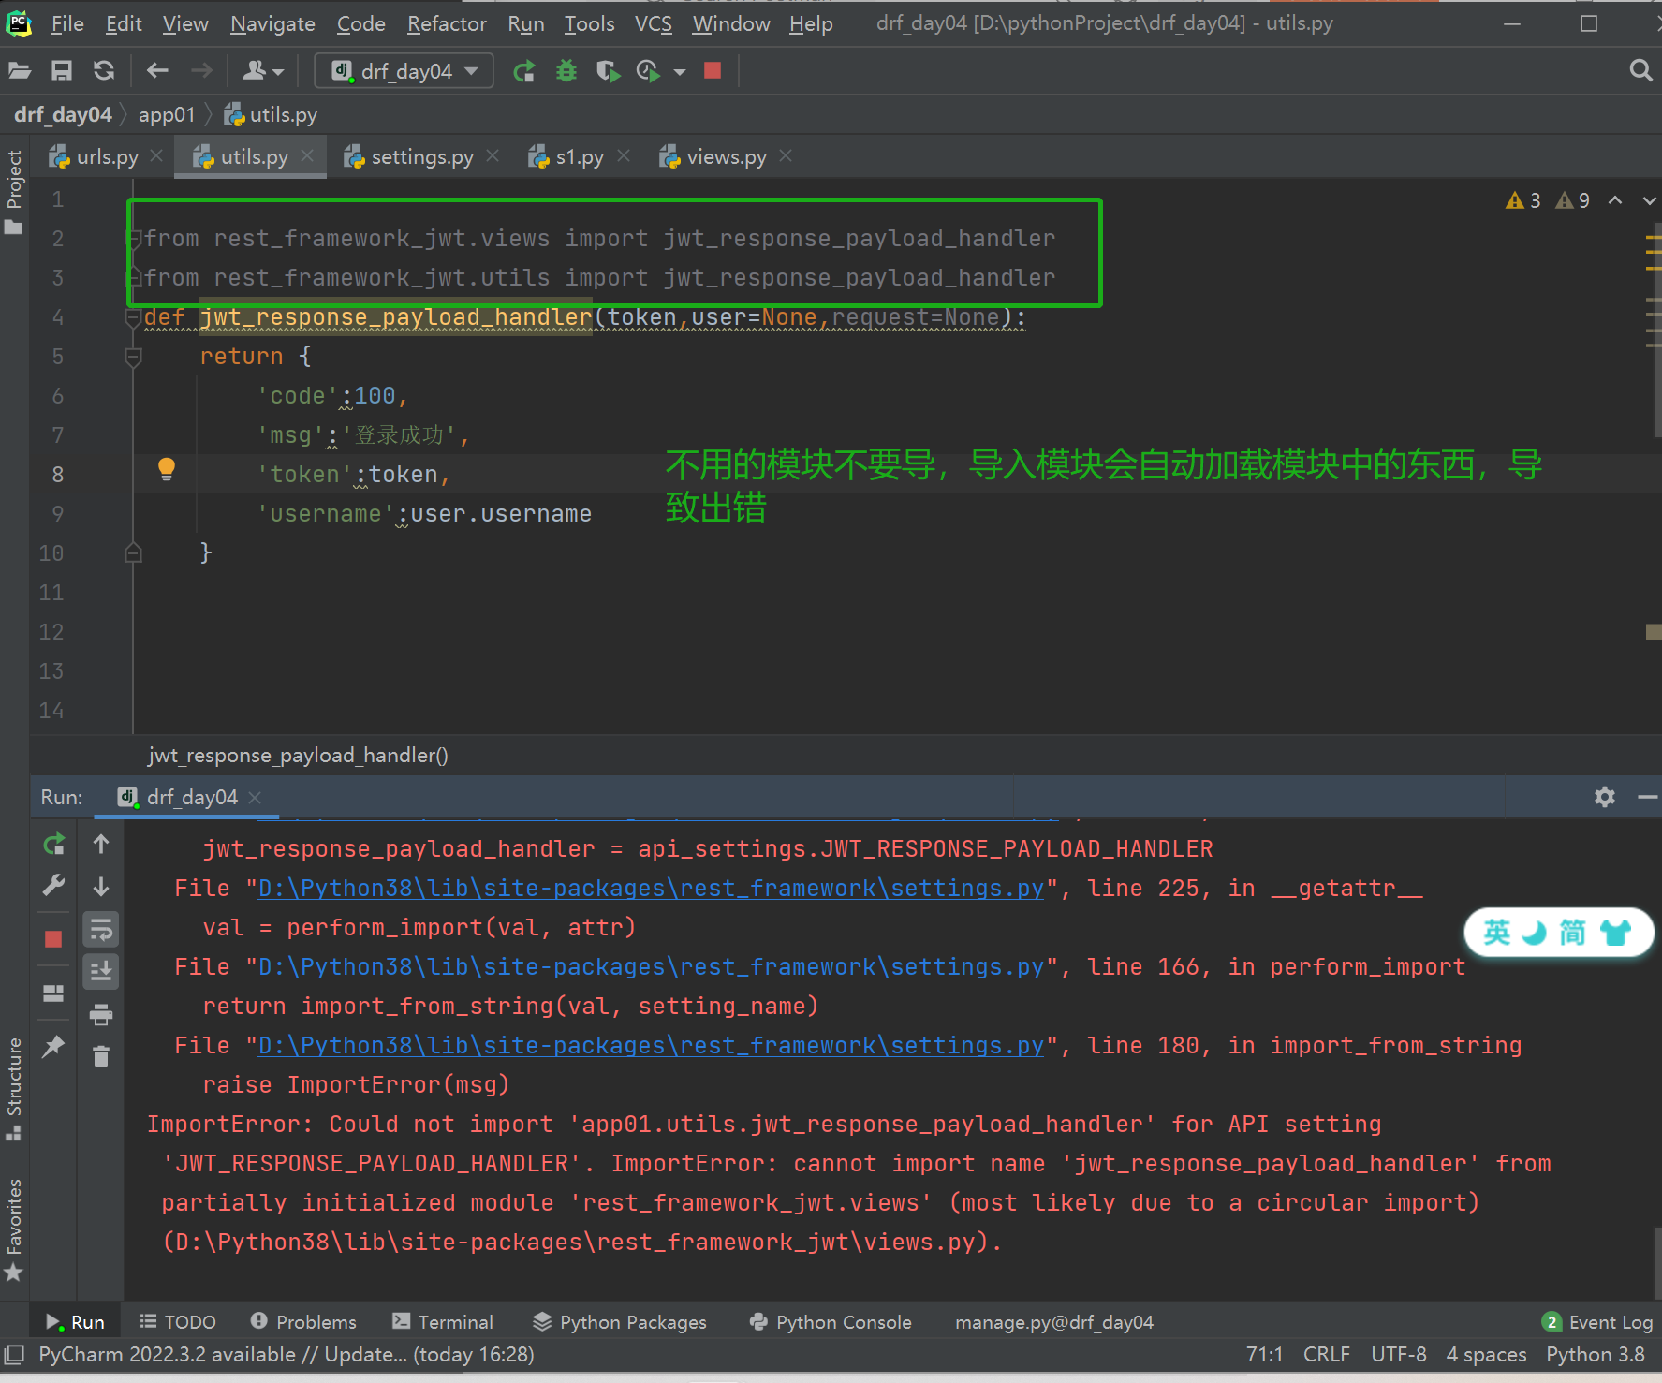Open the Navigate menu

click(x=272, y=23)
